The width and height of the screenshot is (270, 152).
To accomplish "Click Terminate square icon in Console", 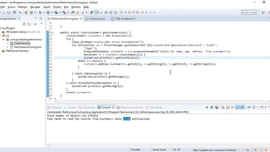I will click(x=207, y=107).
